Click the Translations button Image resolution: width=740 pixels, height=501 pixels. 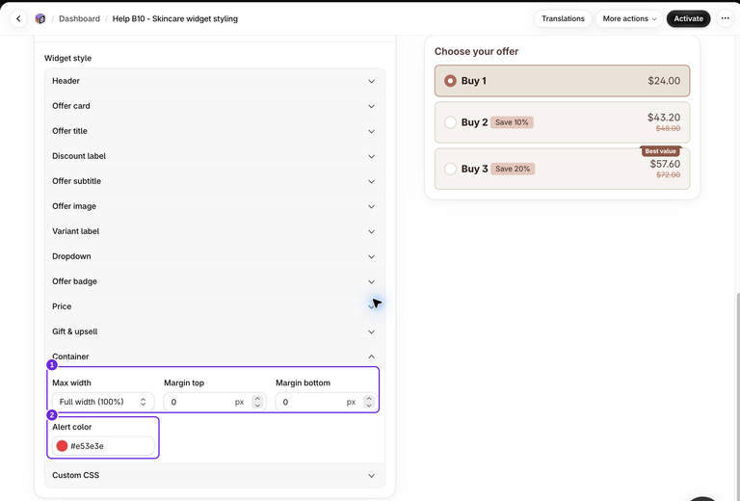pos(563,19)
